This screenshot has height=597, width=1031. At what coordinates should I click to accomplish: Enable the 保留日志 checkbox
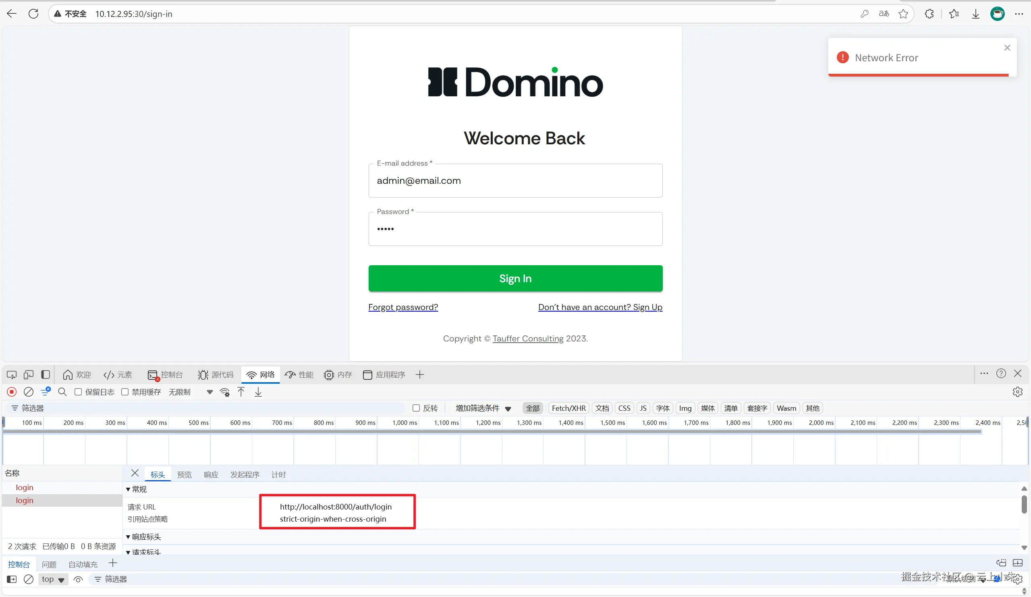tap(78, 392)
